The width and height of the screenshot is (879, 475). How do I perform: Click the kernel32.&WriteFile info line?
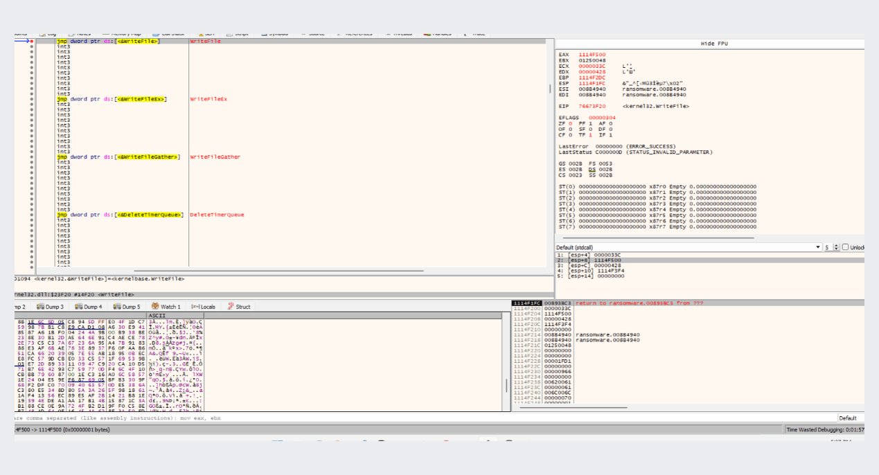point(99,278)
